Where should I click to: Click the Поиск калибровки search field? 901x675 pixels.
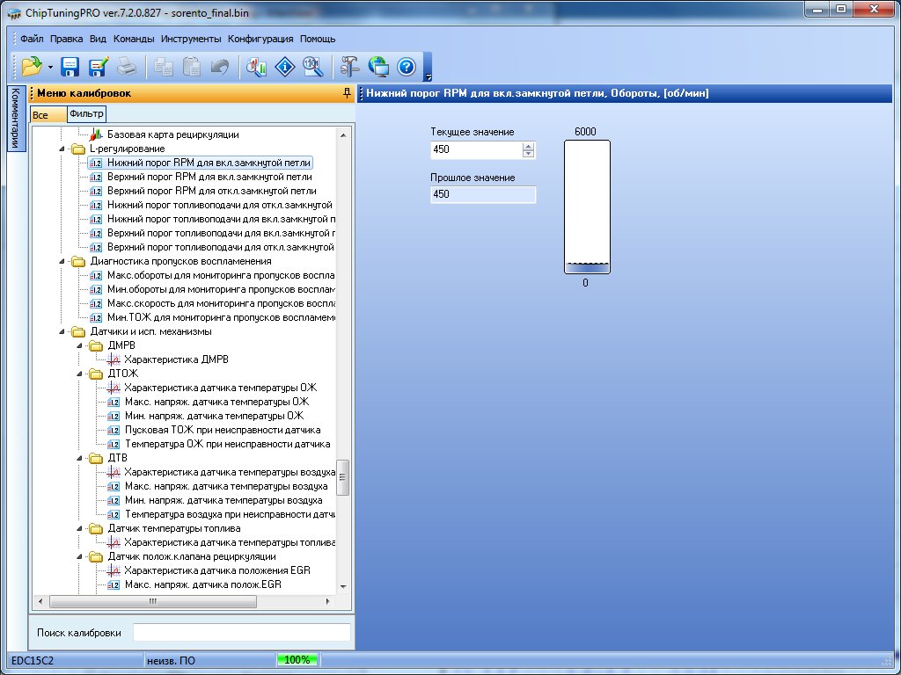pos(241,632)
